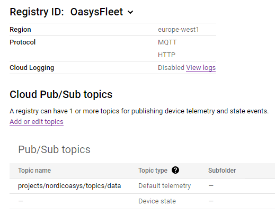Click the europe-west1 region value
Viewport: 275px width, 223px height.
179,30
